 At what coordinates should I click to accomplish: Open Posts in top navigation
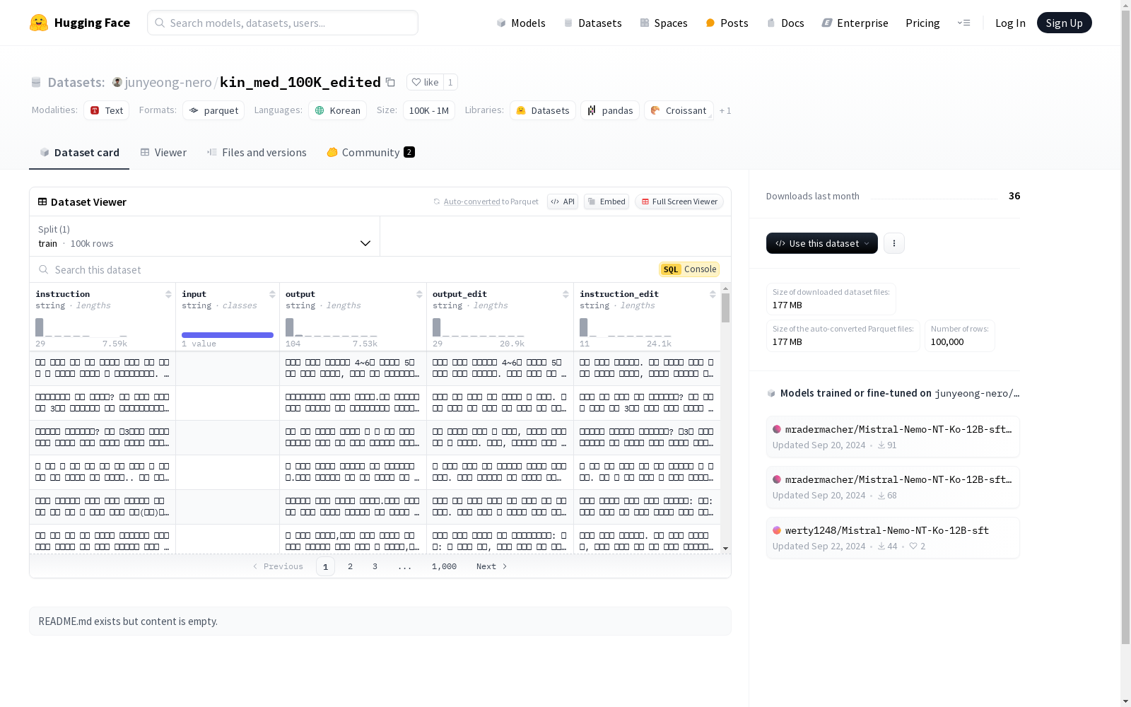click(727, 23)
